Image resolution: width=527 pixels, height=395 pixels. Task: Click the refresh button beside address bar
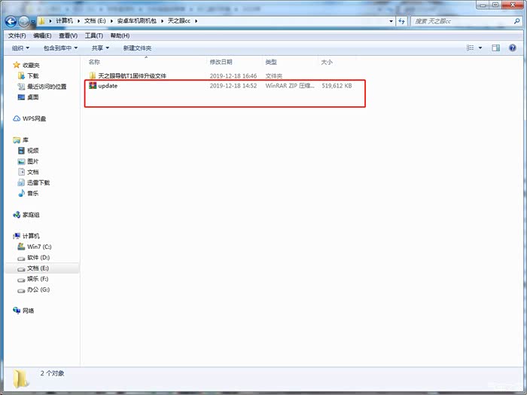(x=401, y=21)
